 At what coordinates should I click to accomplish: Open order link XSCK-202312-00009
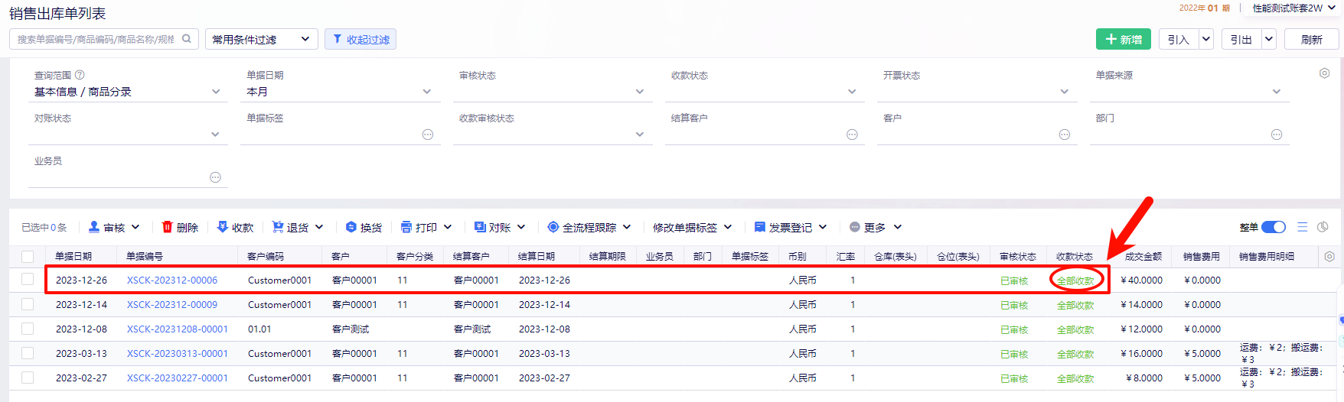(172, 304)
